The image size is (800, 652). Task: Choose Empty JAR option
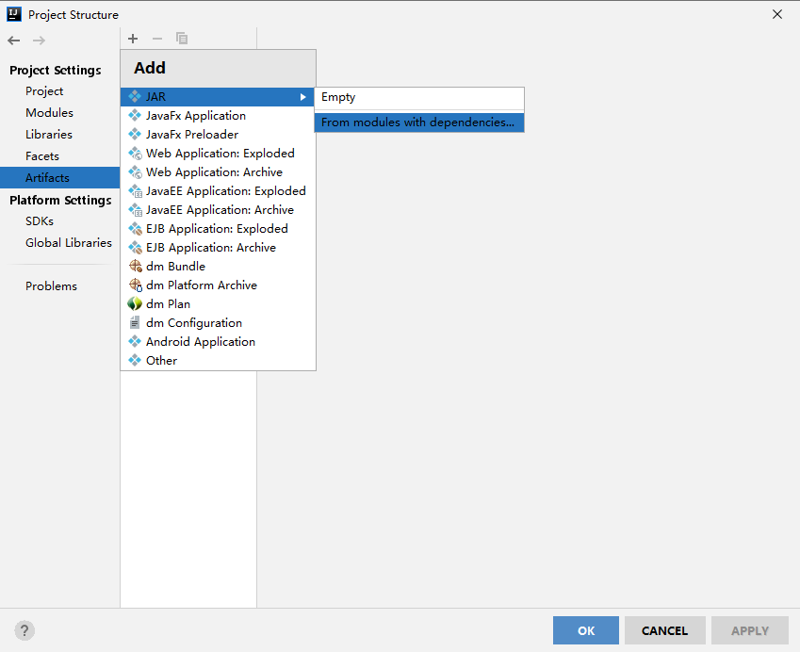pos(419,97)
